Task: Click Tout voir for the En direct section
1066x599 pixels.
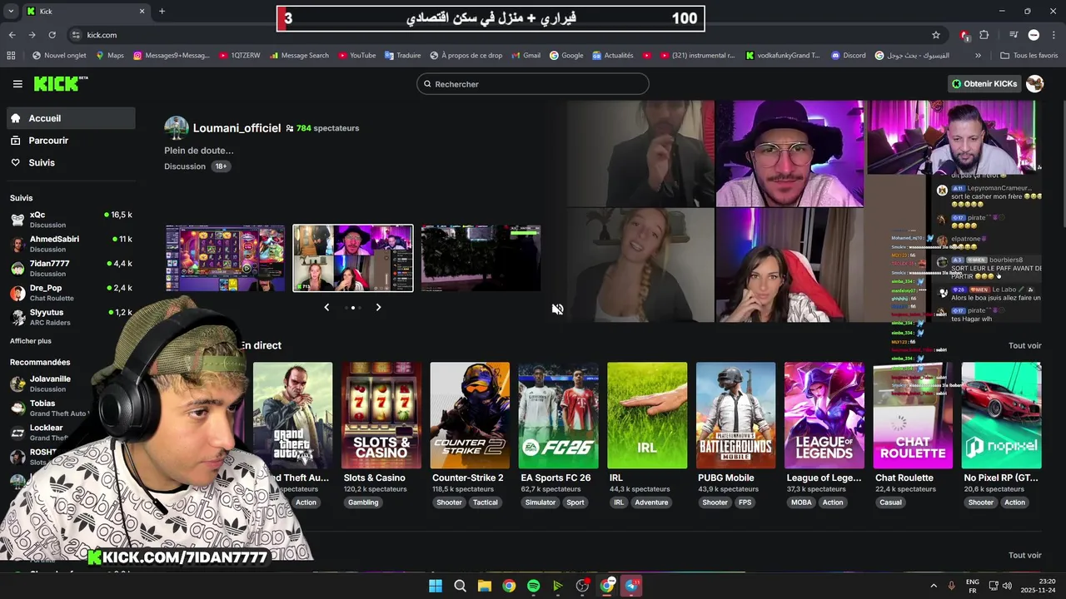Action: click(1024, 345)
